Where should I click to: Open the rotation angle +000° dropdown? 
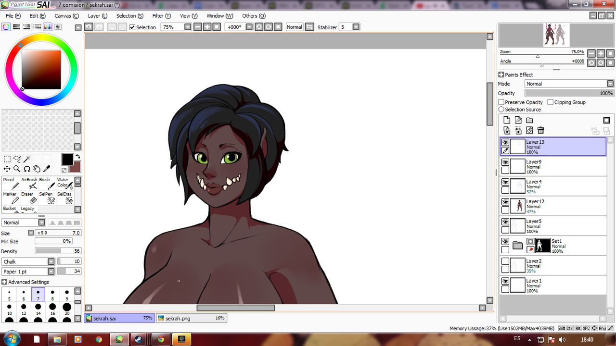249,27
